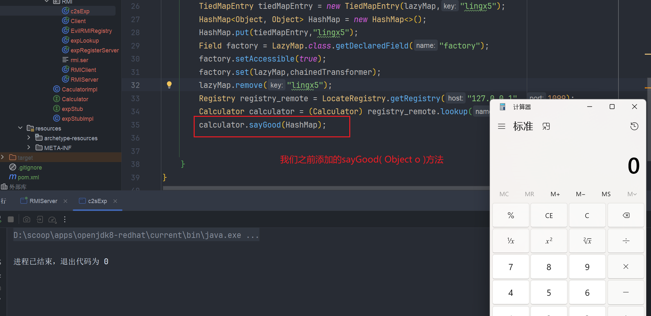
Task: Click the Calculator M− memory subtract button
Action: coord(580,194)
